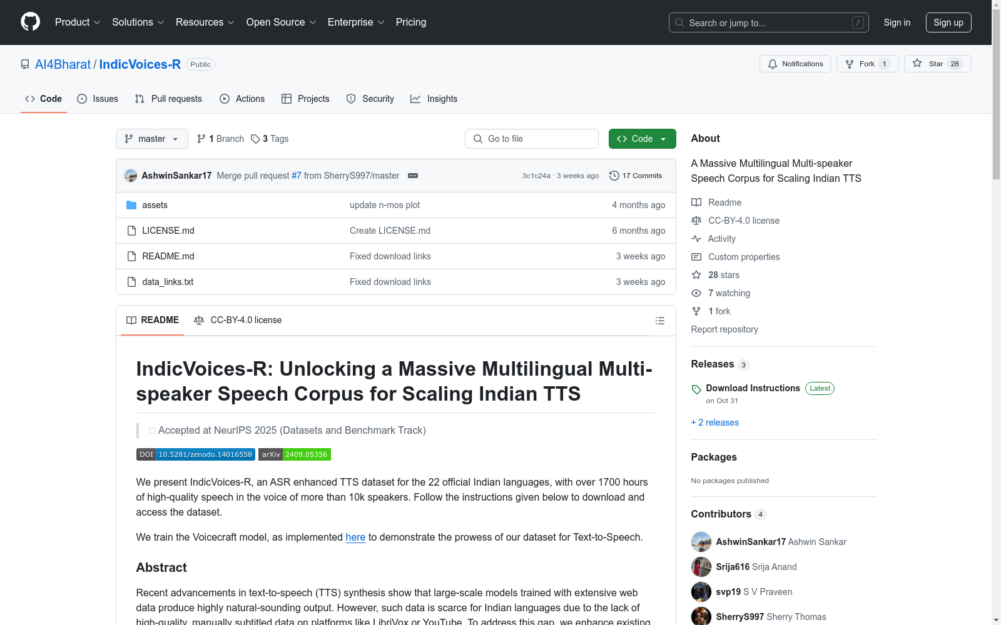This screenshot has width=1001, height=625.
Task: Open the Issues tab
Action: pyautogui.click(x=98, y=99)
